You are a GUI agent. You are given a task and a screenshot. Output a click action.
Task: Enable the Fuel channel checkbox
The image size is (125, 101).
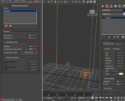click(x=104, y=53)
